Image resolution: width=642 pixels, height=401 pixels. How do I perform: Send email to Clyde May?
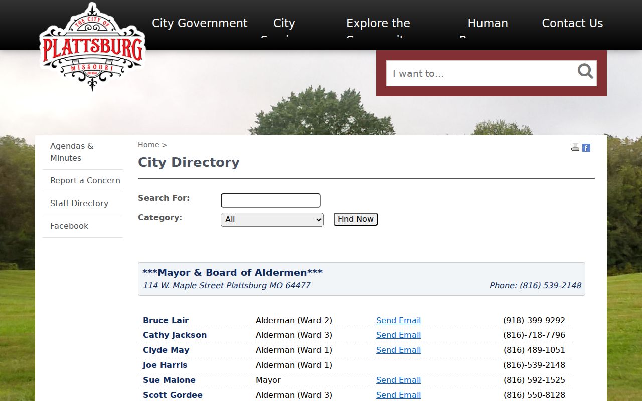398,350
